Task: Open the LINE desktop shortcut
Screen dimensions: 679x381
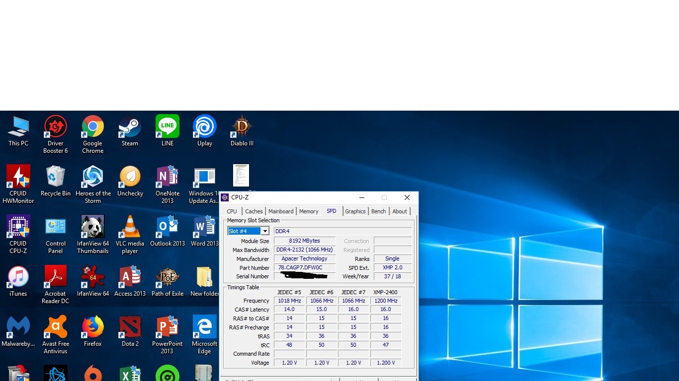Action: pyautogui.click(x=168, y=131)
